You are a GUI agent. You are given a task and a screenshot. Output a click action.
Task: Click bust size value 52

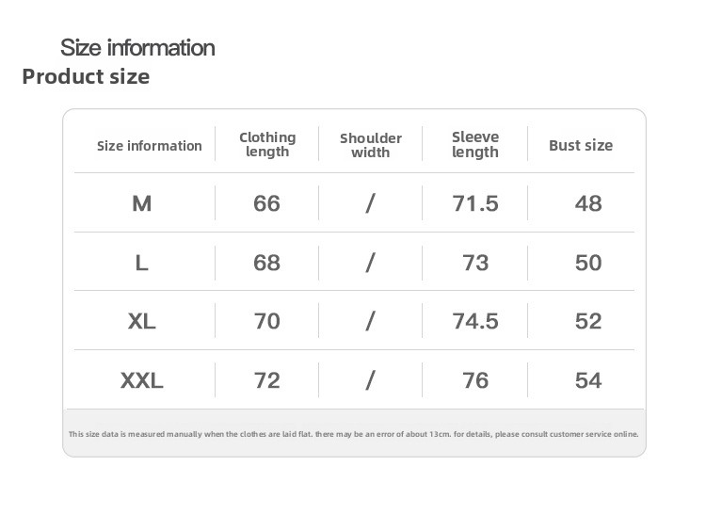coord(588,321)
